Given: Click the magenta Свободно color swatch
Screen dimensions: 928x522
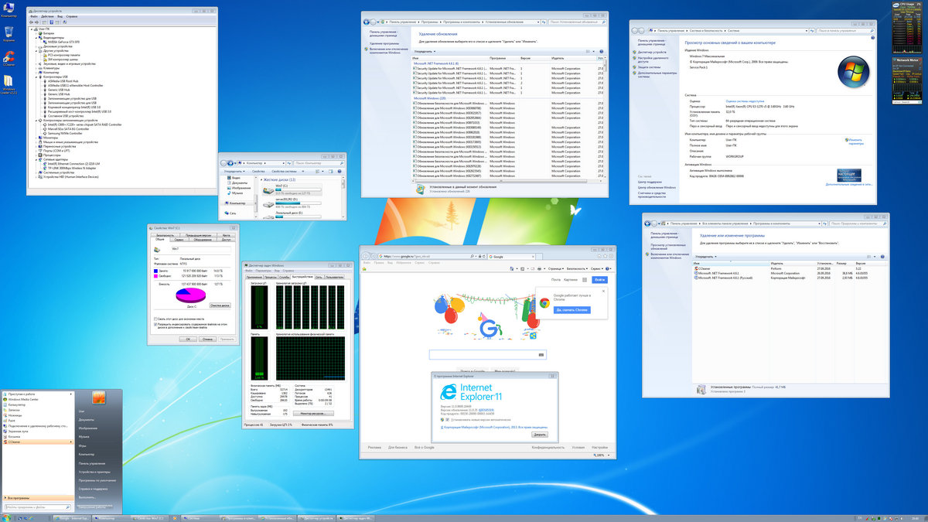Looking at the screenshot, I should tap(155, 276).
